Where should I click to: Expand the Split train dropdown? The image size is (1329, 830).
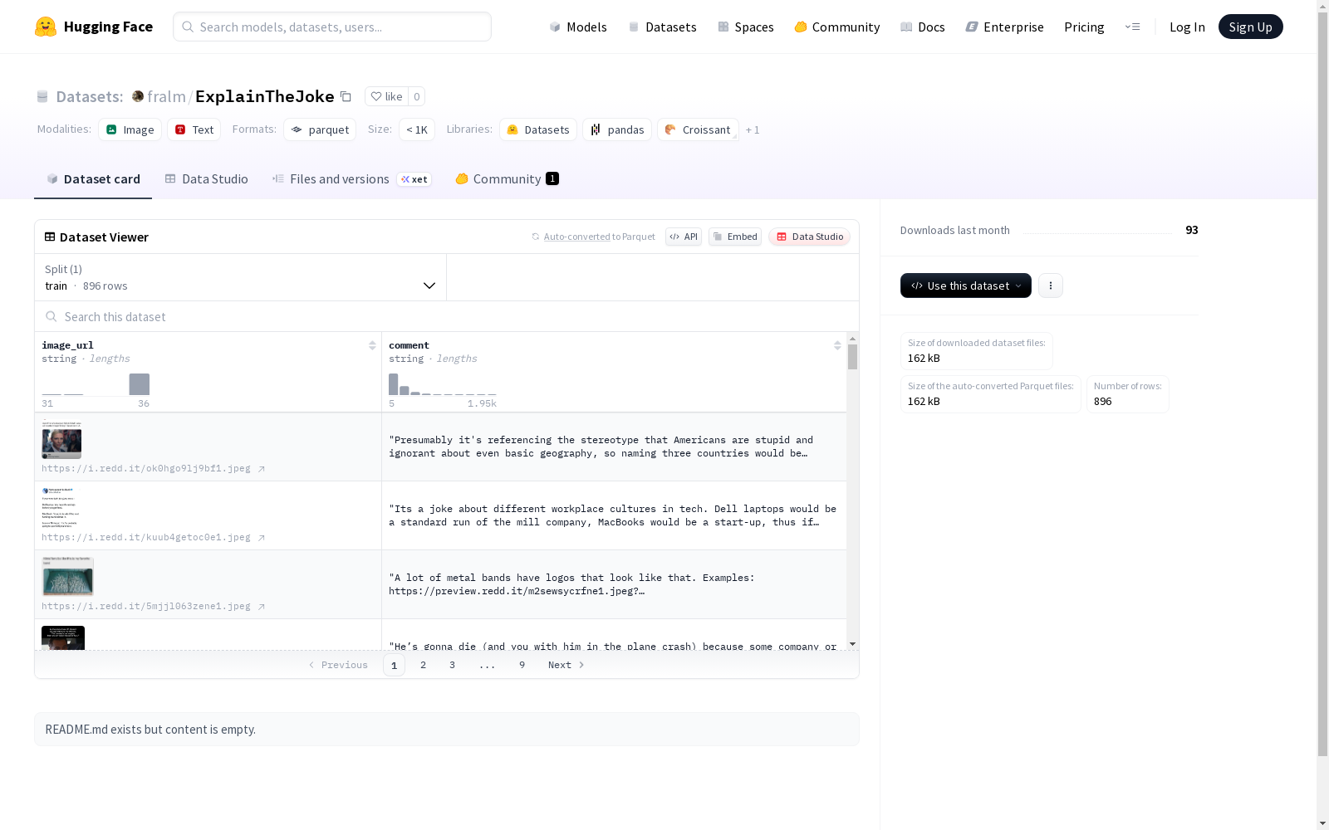point(241,277)
